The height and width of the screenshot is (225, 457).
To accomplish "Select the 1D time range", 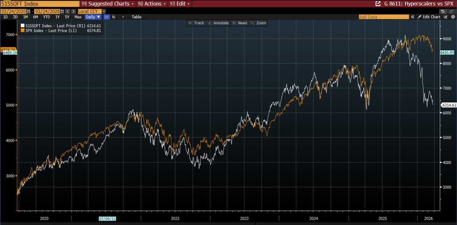I will [5, 17].
